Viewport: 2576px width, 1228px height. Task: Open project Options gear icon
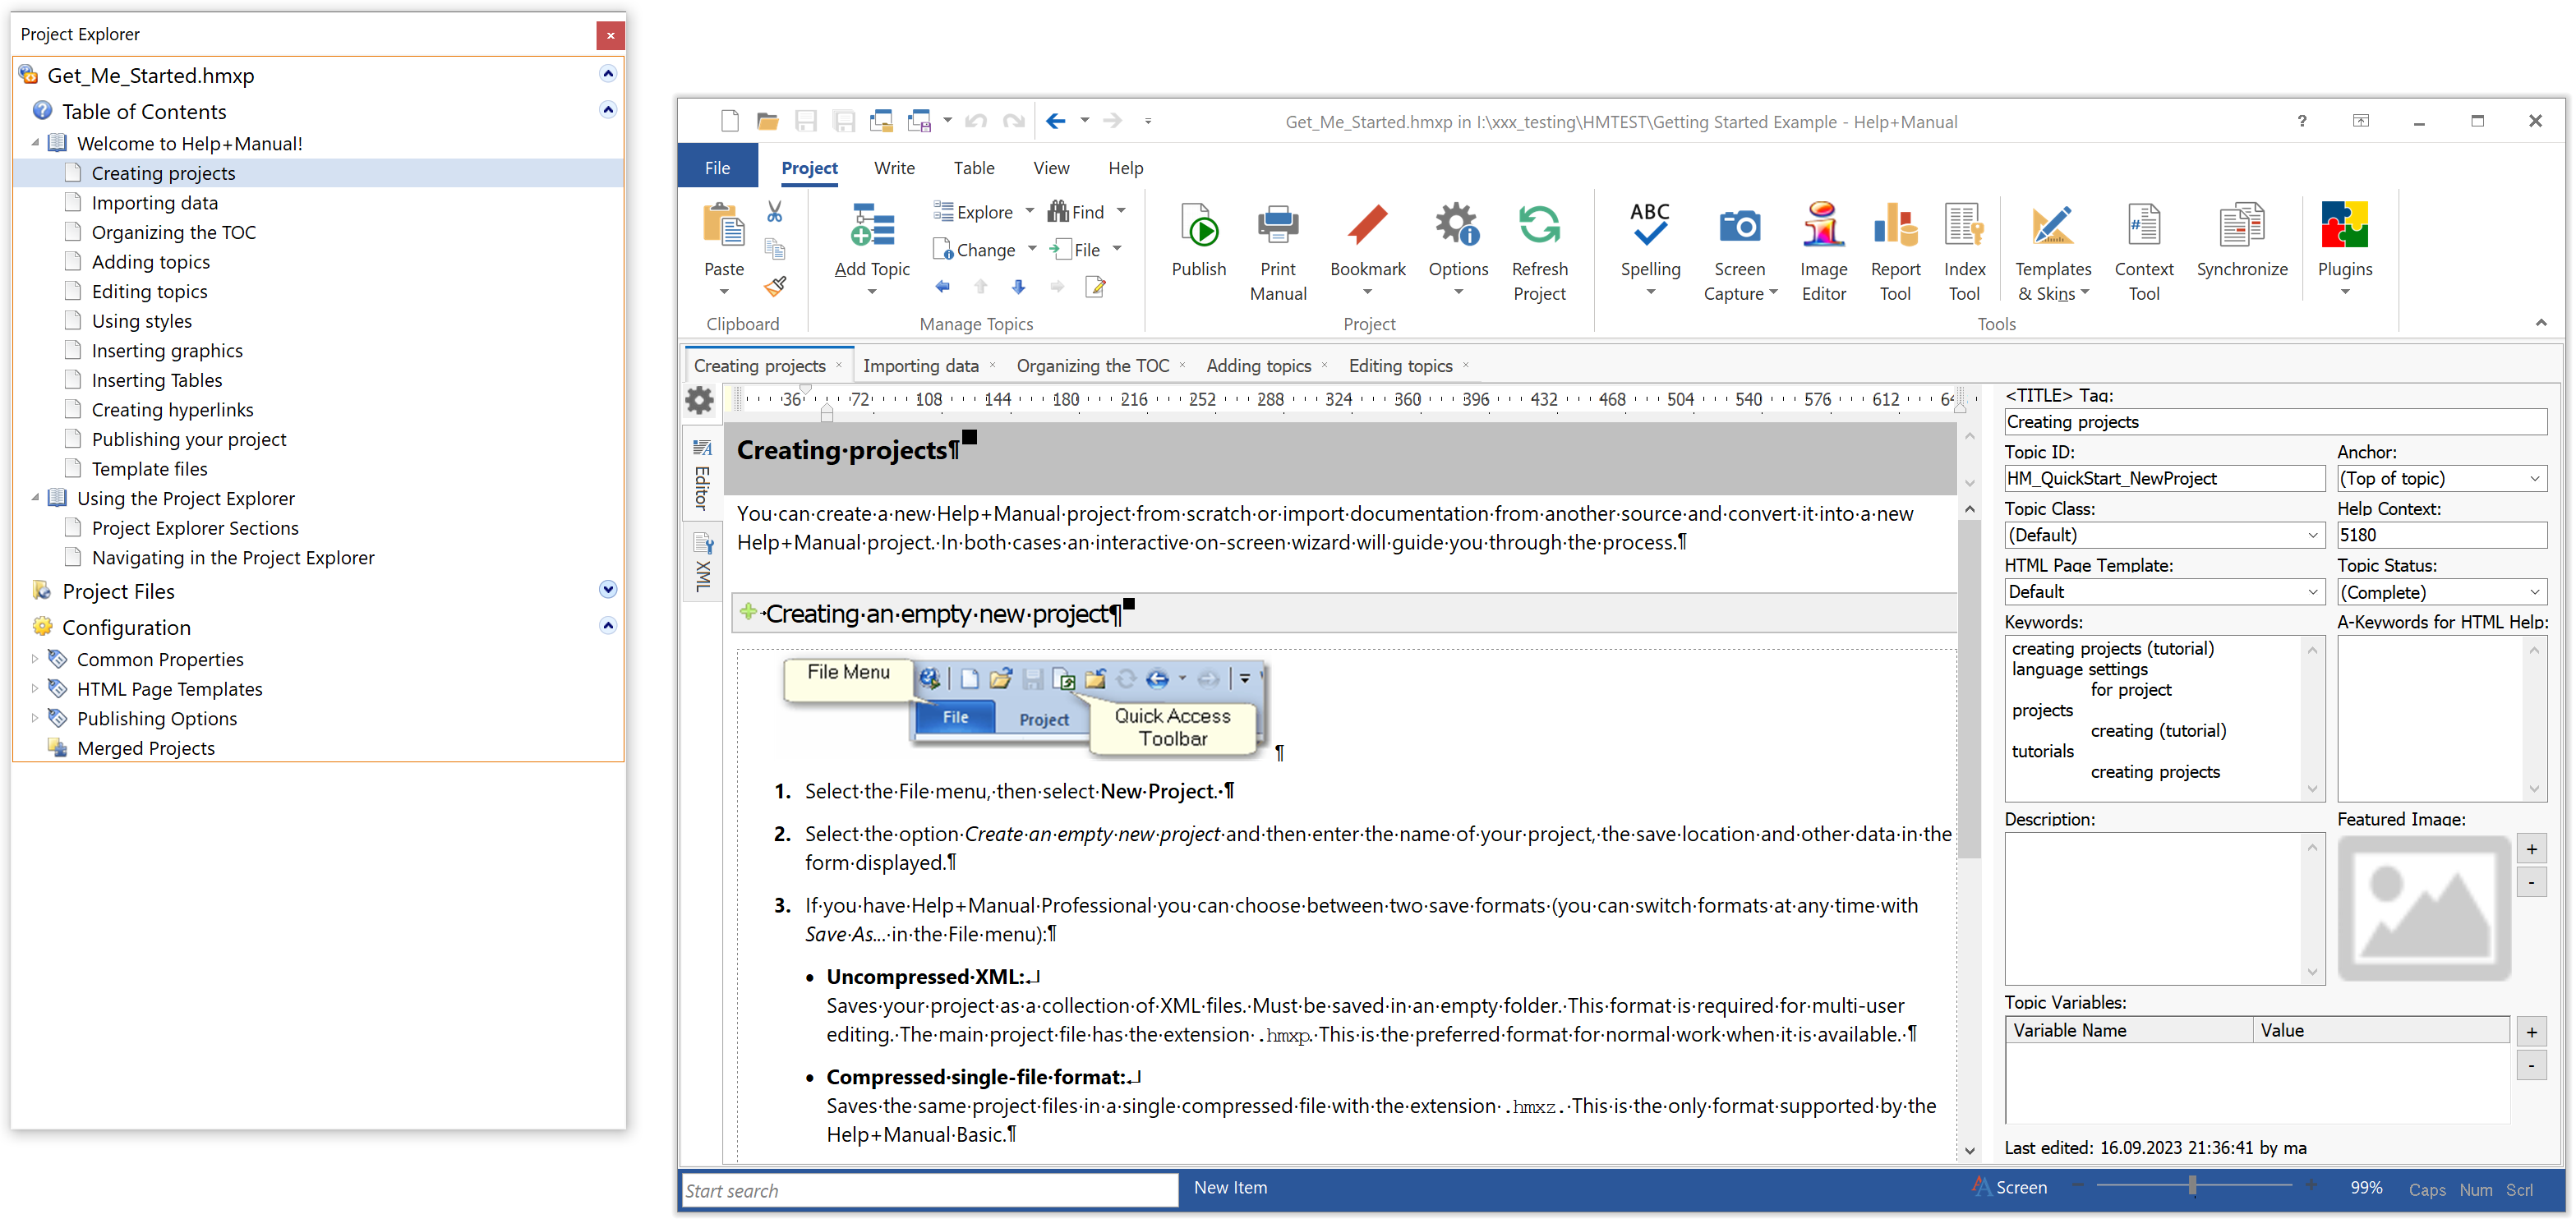coord(1457,226)
